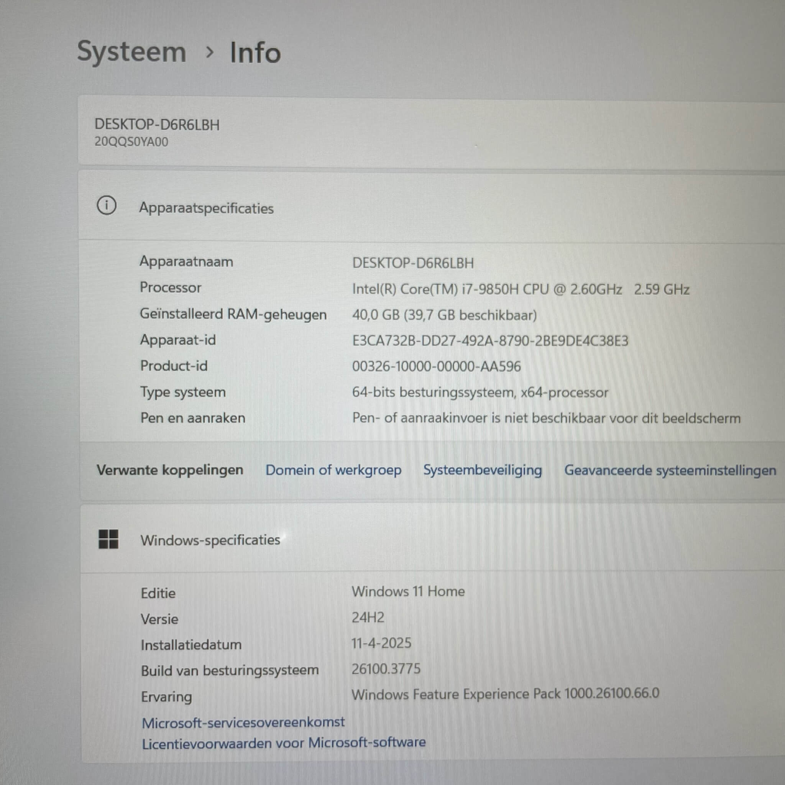Click the Ervaring label
This screenshot has height=785, width=785.
pyautogui.click(x=166, y=697)
